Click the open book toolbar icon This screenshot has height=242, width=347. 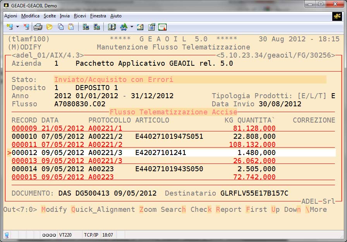coord(112,27)
